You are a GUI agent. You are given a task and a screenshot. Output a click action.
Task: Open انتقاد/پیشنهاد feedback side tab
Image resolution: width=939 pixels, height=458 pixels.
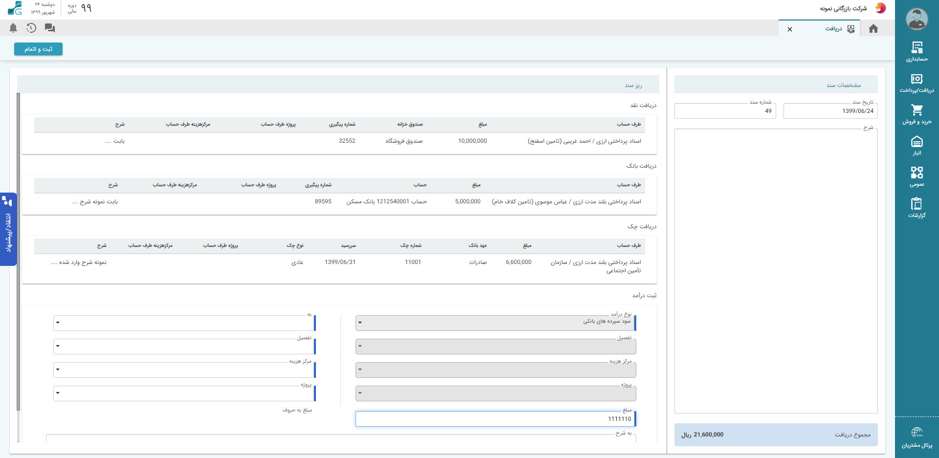[x=8, y=229]
